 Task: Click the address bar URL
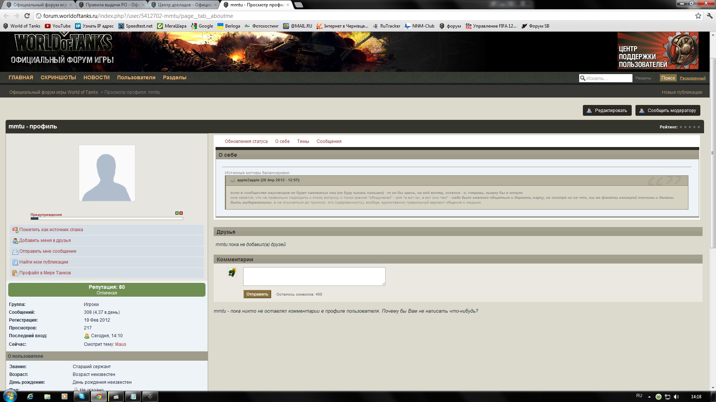click(138, 16)
